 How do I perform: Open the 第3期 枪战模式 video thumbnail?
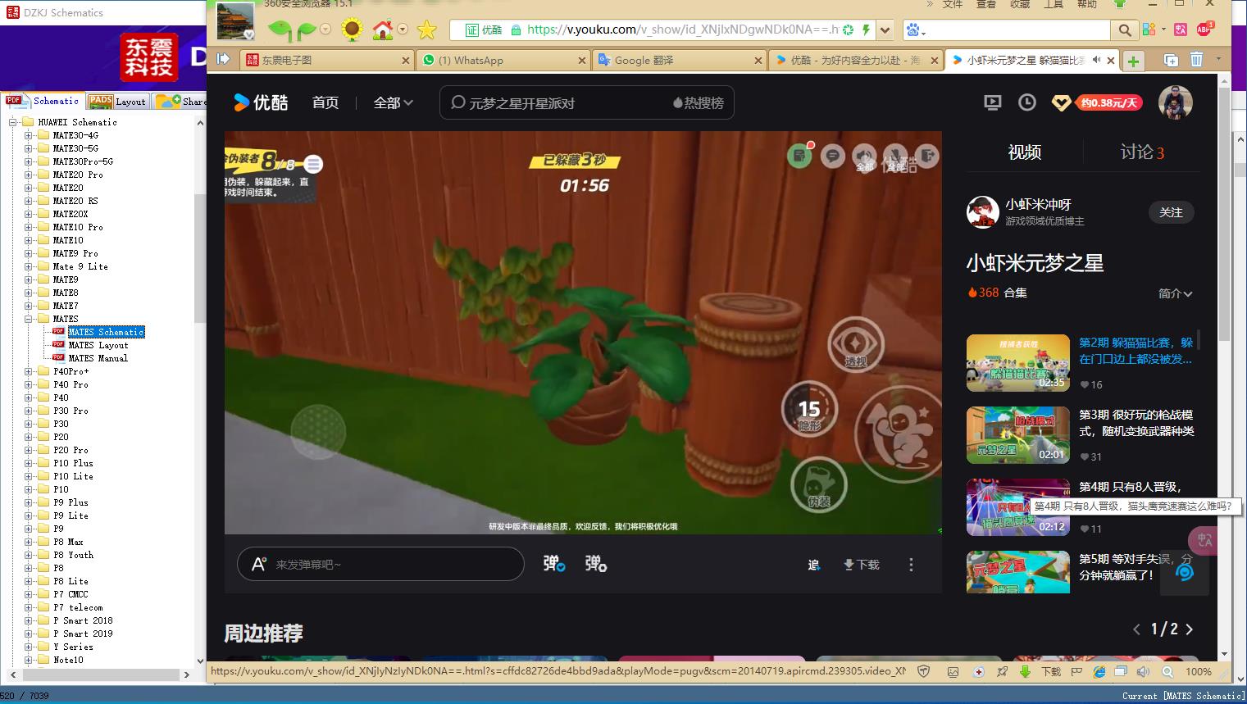(1017, 435)
